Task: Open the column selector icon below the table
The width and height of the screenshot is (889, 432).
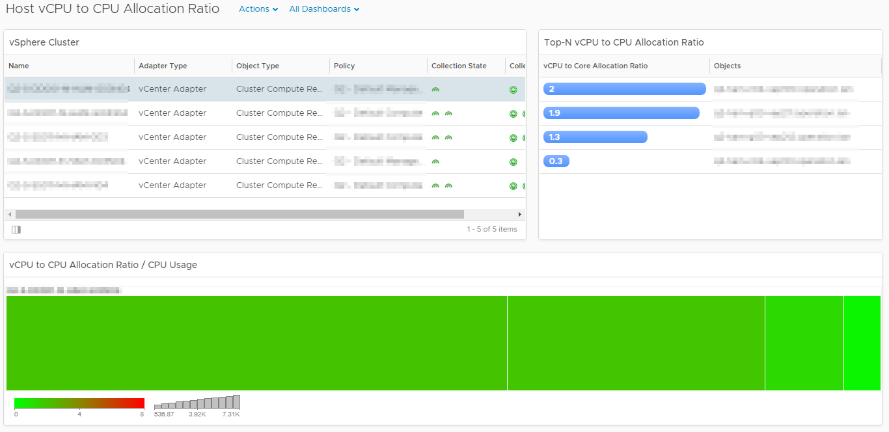Action: [16, 230]
